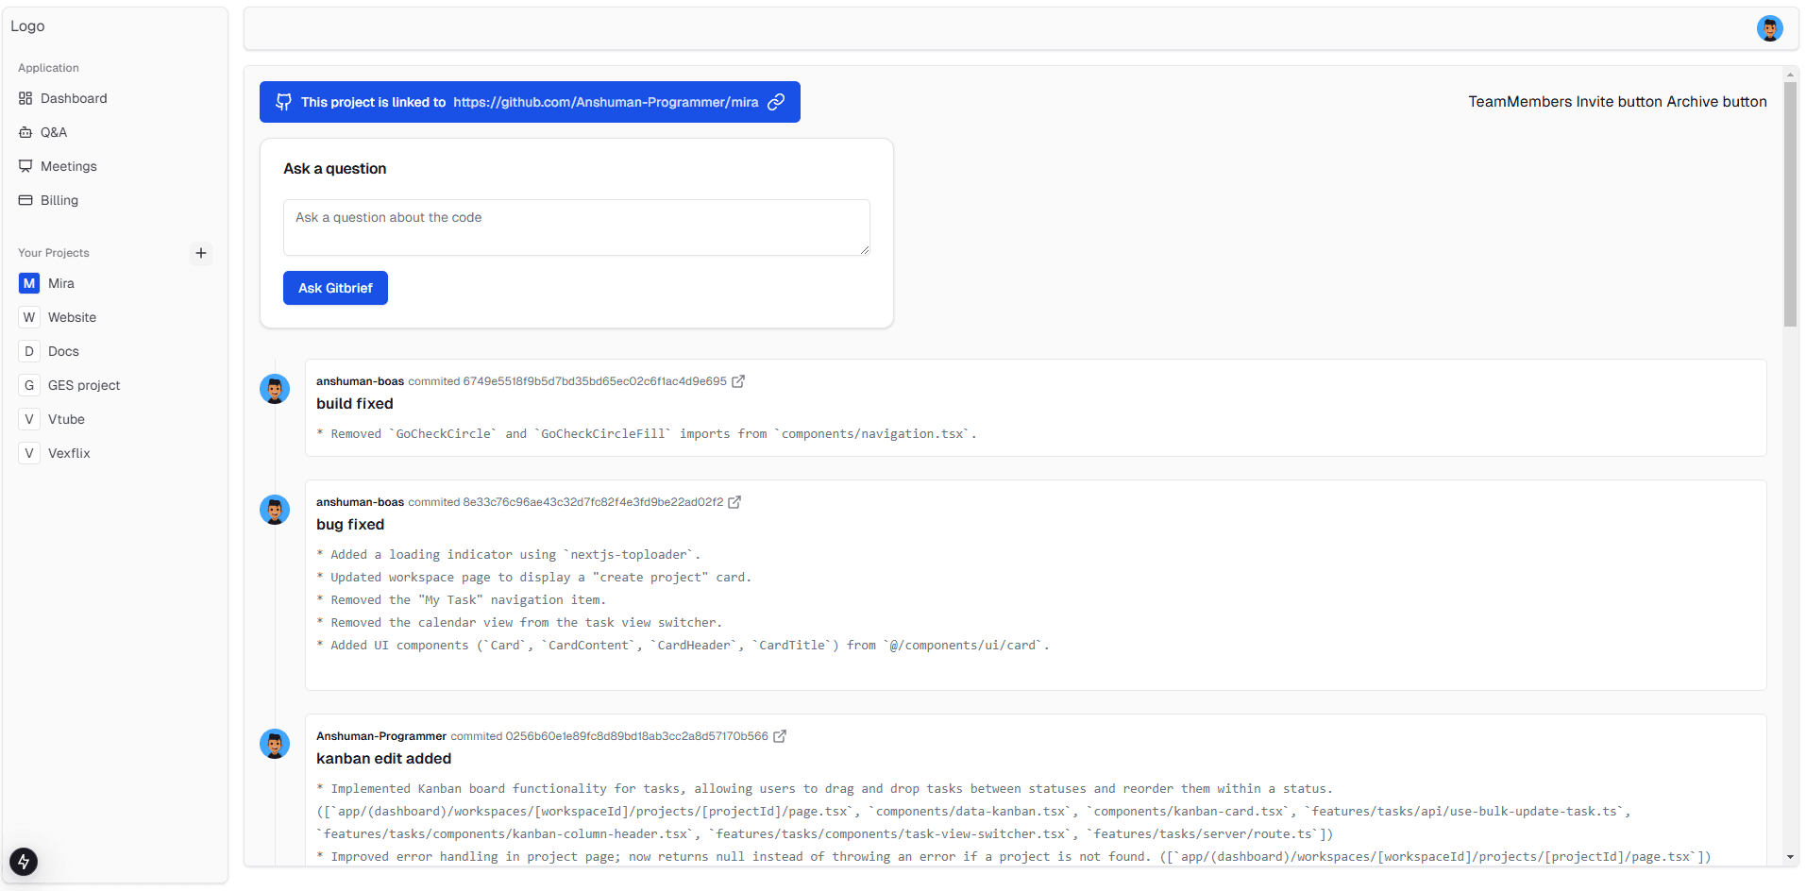Click the Logo text in sidebar
1806x891 pixels.
(x=27, y=26)
